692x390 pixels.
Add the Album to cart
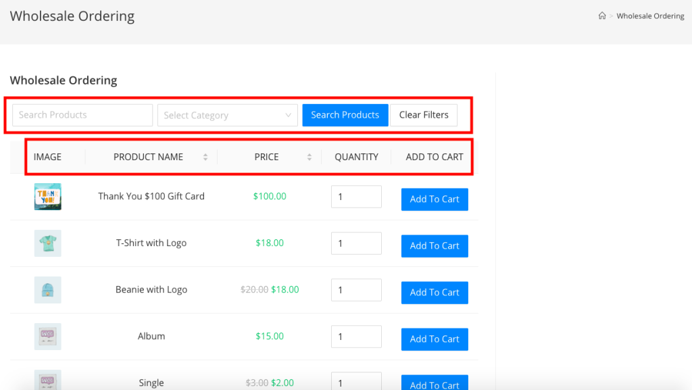(x=435, y=339)
